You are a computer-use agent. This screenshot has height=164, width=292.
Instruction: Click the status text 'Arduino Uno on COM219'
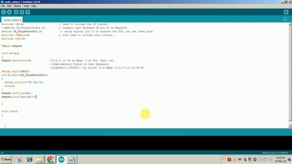pyautogui.click(x=275, y=153)
